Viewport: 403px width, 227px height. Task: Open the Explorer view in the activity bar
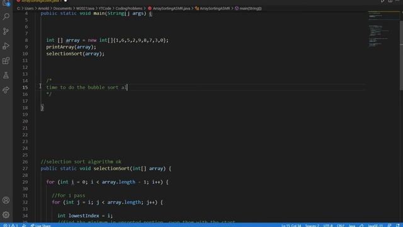(x=6, y=3)
